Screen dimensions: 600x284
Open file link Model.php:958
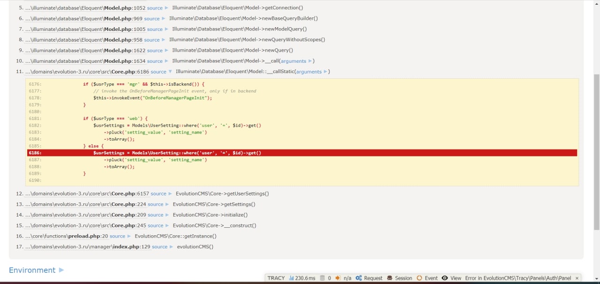[84, 40]
